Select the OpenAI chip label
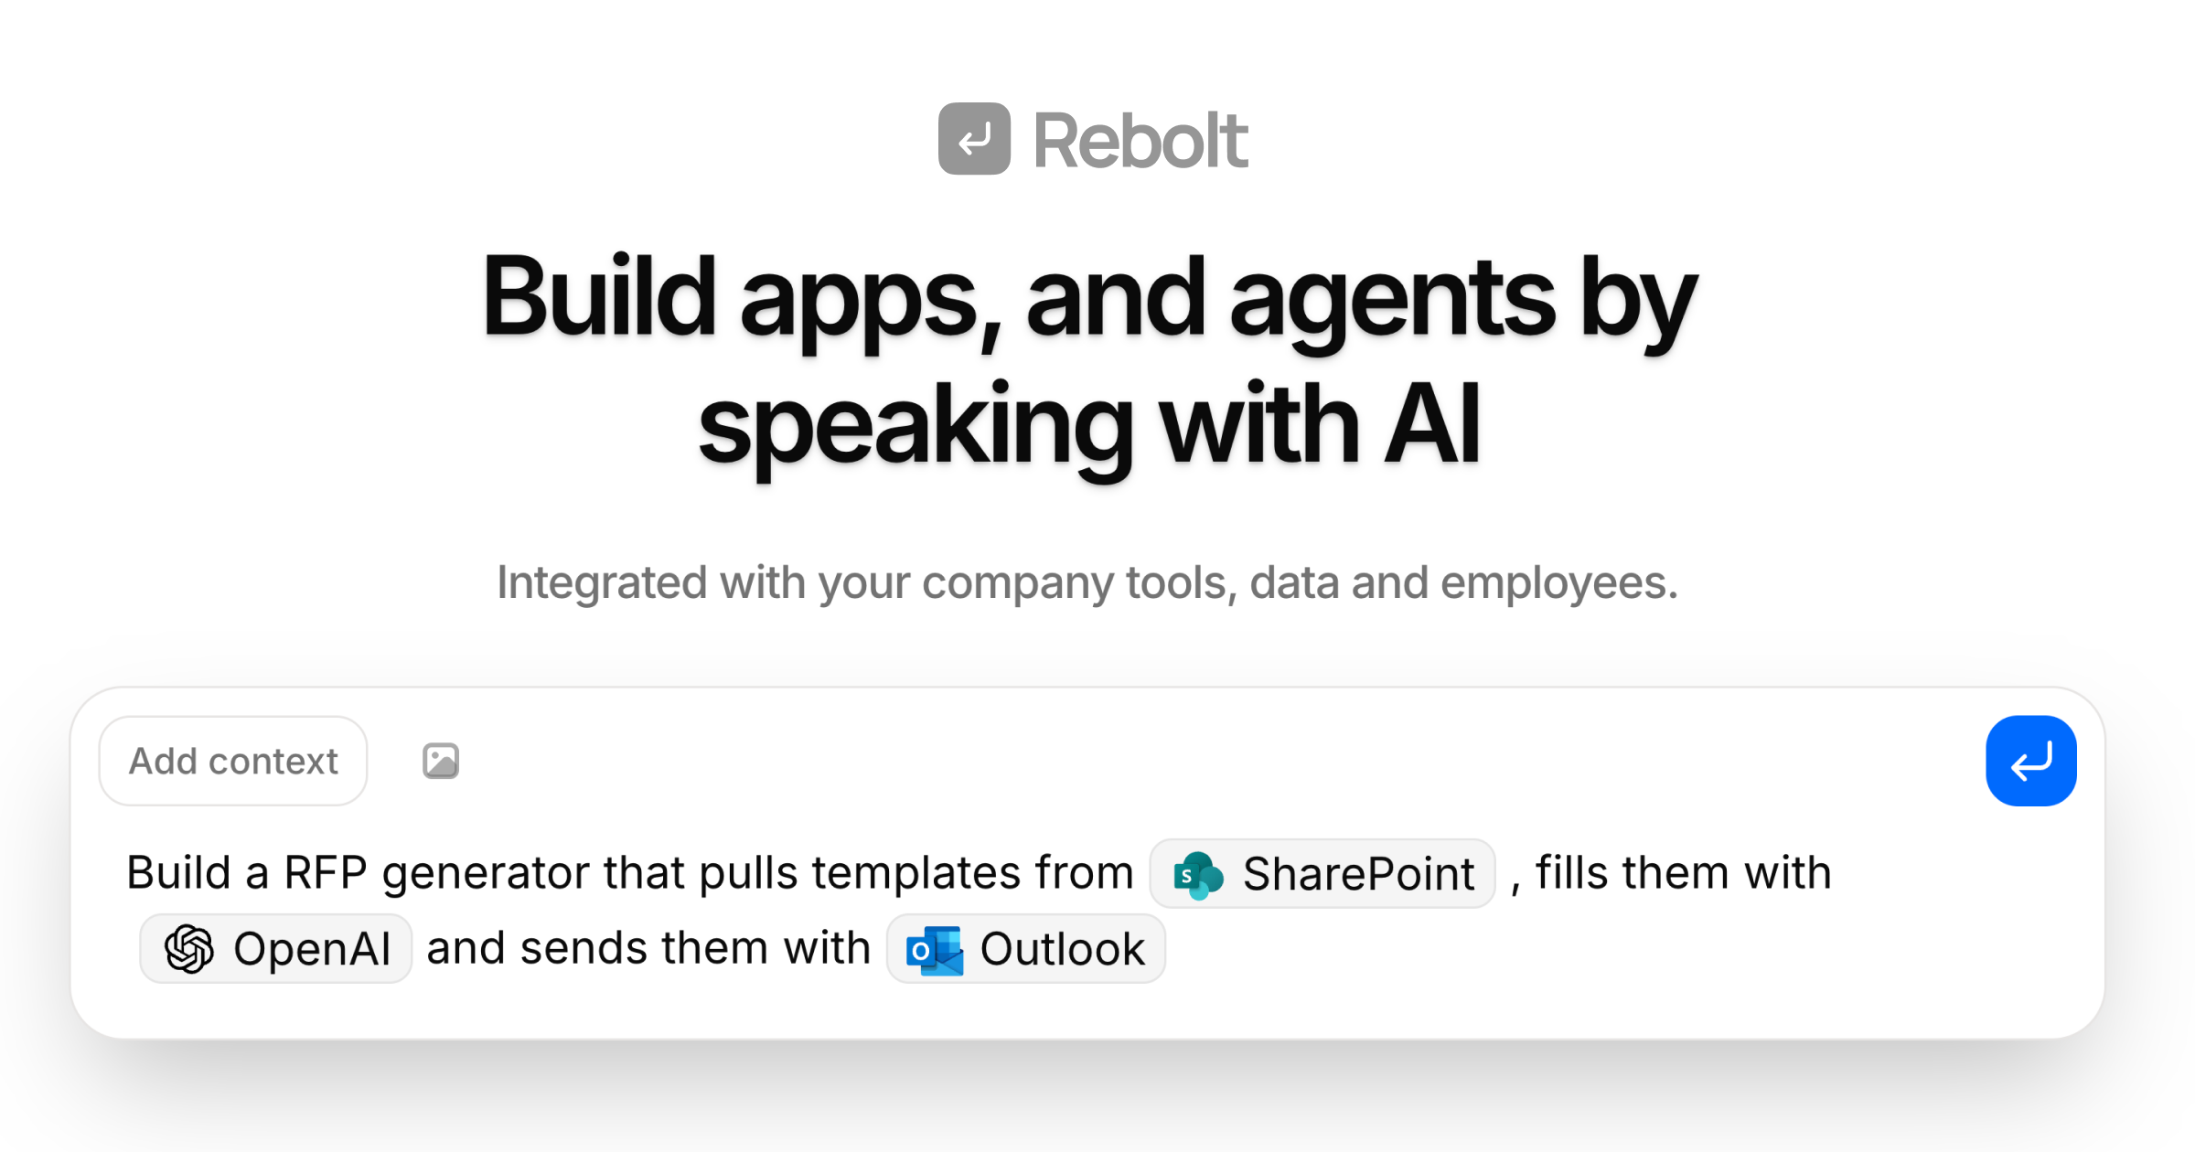The image size is (2195, 1152). point(312,949)
